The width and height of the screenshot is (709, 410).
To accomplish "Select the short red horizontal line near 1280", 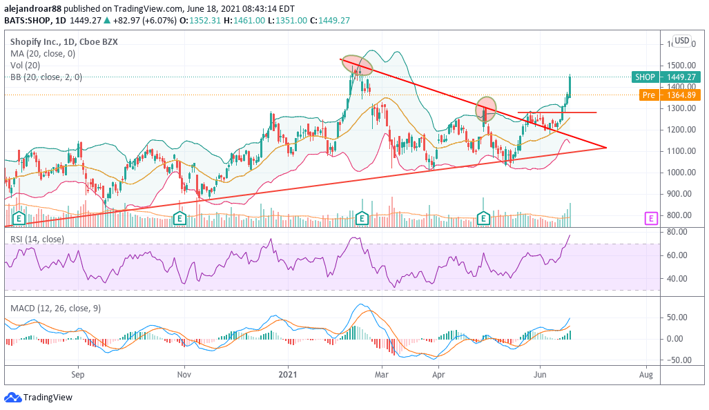I will pyautogui.click(x=557, y=112).
